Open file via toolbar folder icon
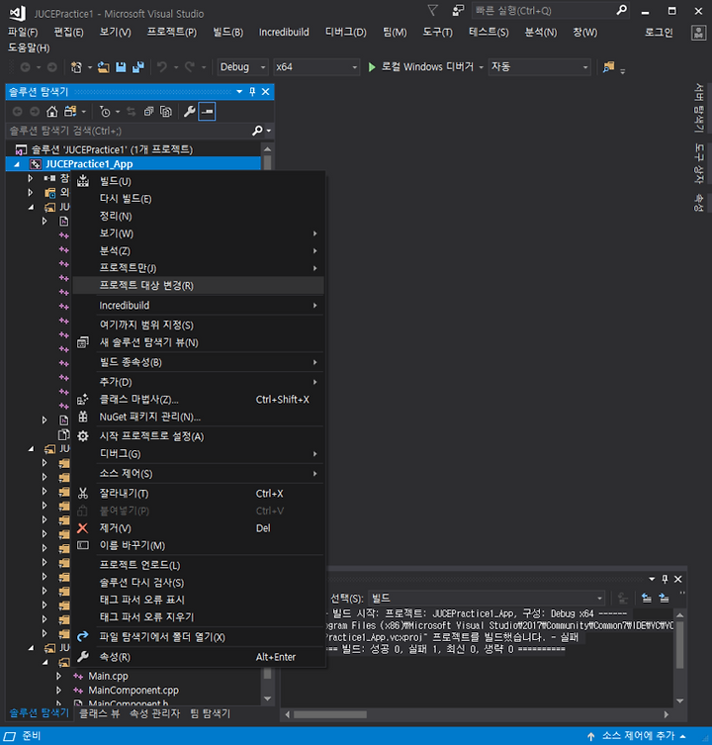This screenshot has width=712, height=745. point(104,67)
